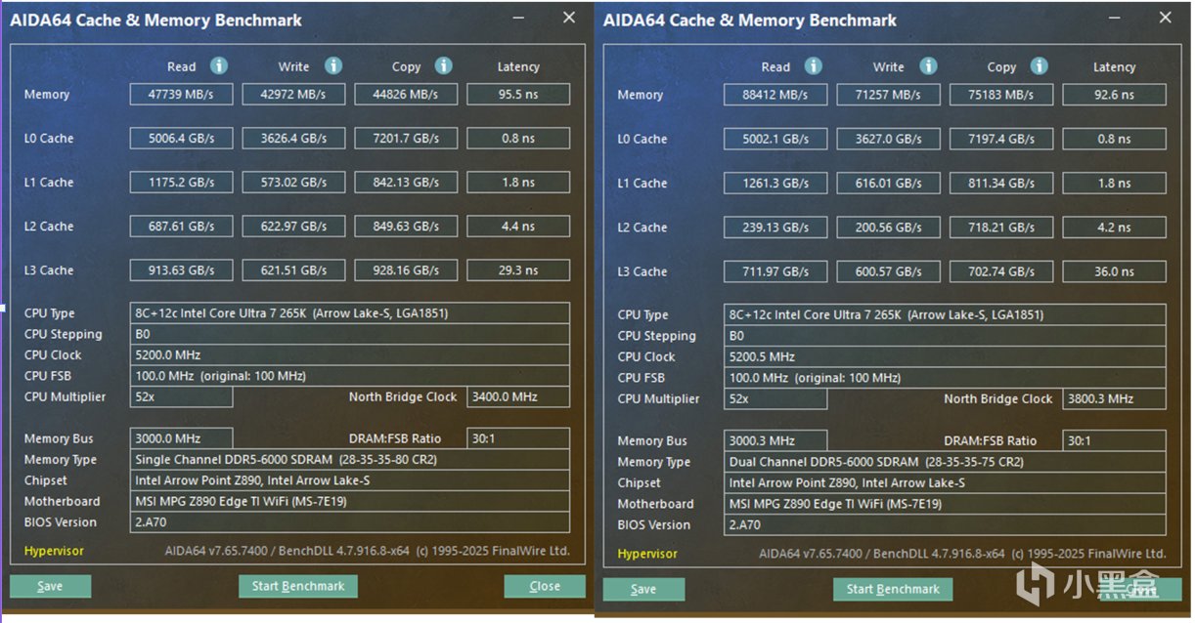Image resolution: width=1195 pixels, height=623 pixels.
Task: Select Memory Read value 47739 MB/s
Action: tap(182, 95)
